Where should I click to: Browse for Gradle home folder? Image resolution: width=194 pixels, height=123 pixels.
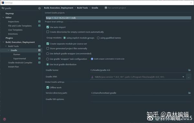[189, 70]
